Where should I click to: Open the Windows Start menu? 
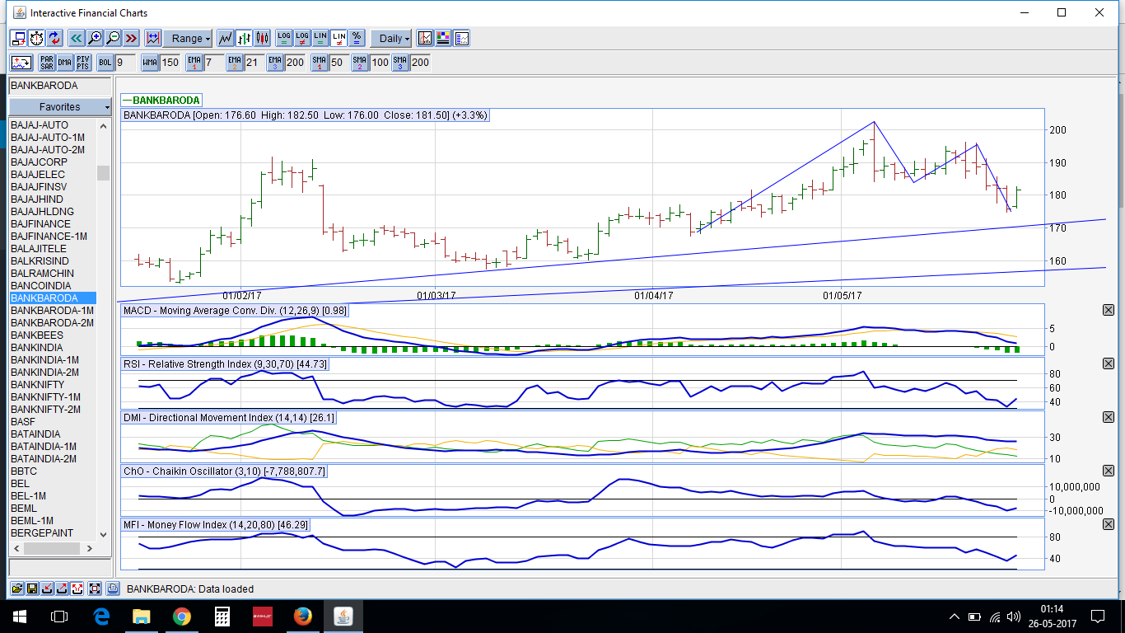pyautogui.click(x=20, y=617)
